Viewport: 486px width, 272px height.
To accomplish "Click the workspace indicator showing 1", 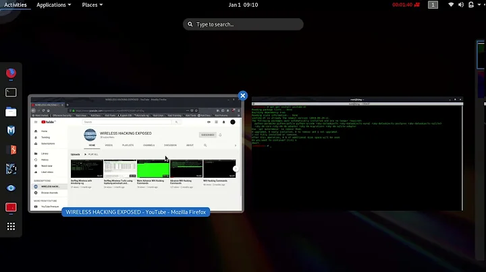I will (433, 5).
